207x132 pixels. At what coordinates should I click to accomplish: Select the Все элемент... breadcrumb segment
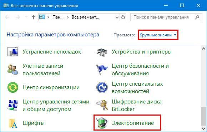85,17
